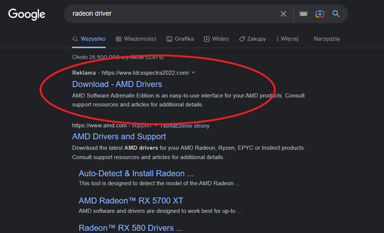Click the 'AMD Software Adrenalin Edition' description text

189,100
